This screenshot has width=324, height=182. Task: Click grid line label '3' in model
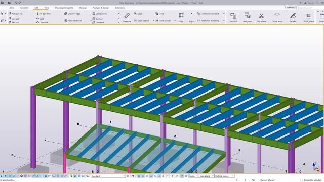[x=239, y=150]
